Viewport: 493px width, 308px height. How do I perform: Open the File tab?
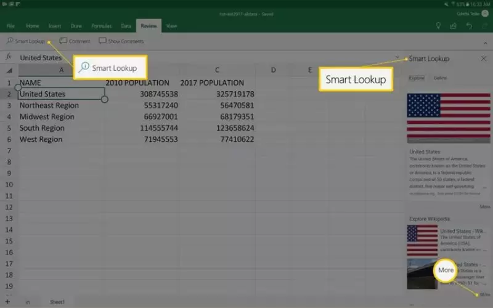point(10,26)
